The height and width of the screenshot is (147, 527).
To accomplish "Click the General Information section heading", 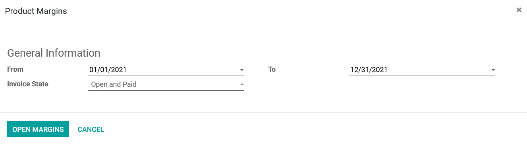I will pos(54,53).
